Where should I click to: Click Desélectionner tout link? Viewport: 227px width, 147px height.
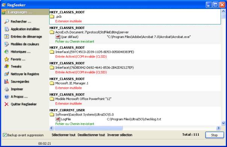91,135
